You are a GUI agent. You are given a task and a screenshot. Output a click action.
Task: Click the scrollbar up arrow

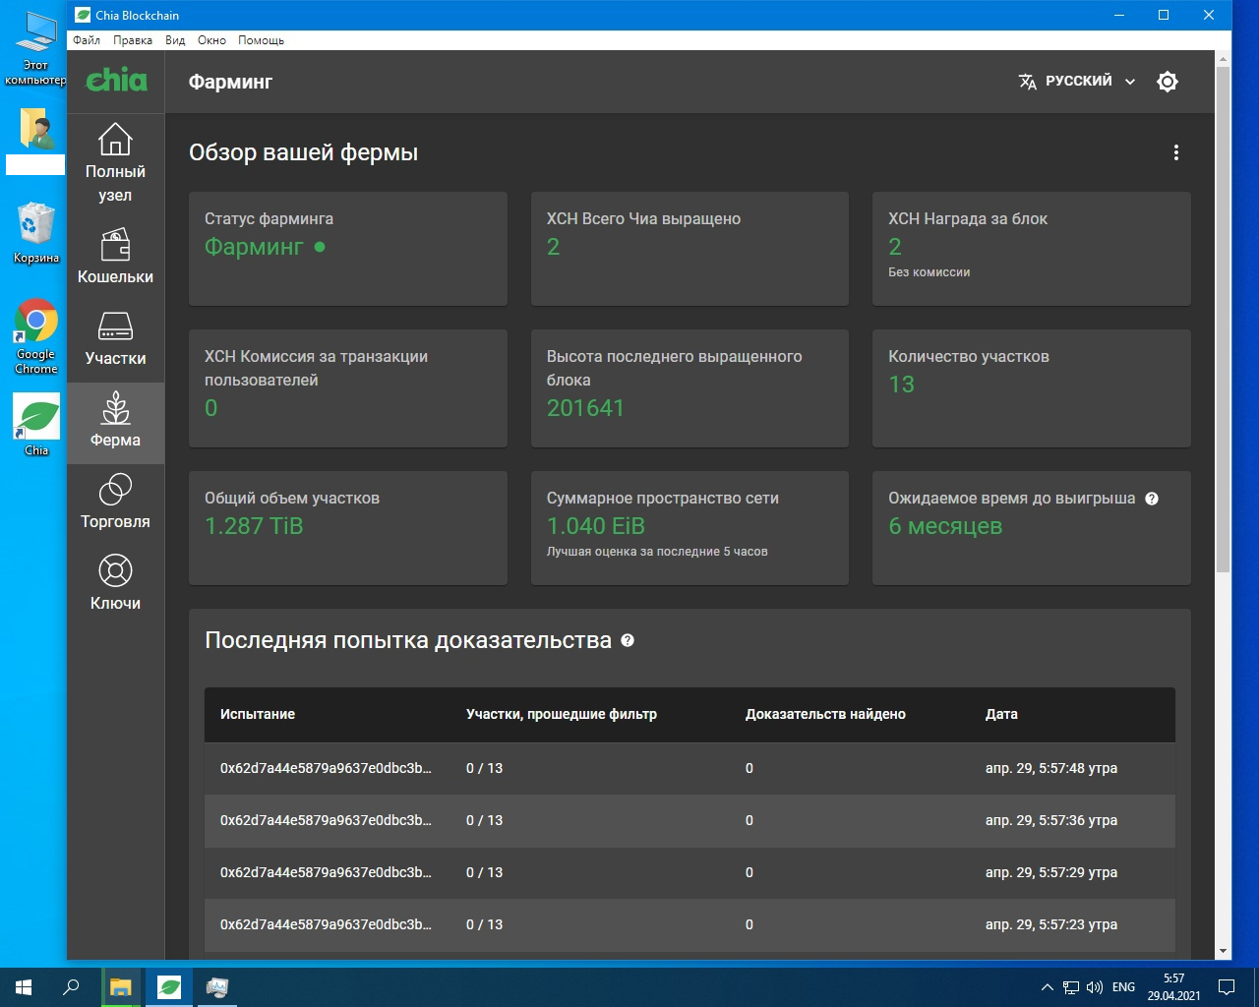[1223, 59]
